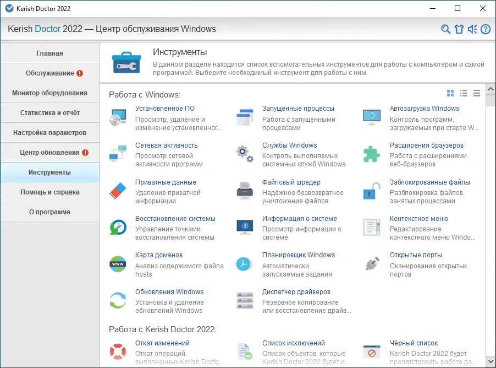This screenshot has width=496, height=368.
Task: Open the Диспетчер драйверов link
Action: coord(296,292)
